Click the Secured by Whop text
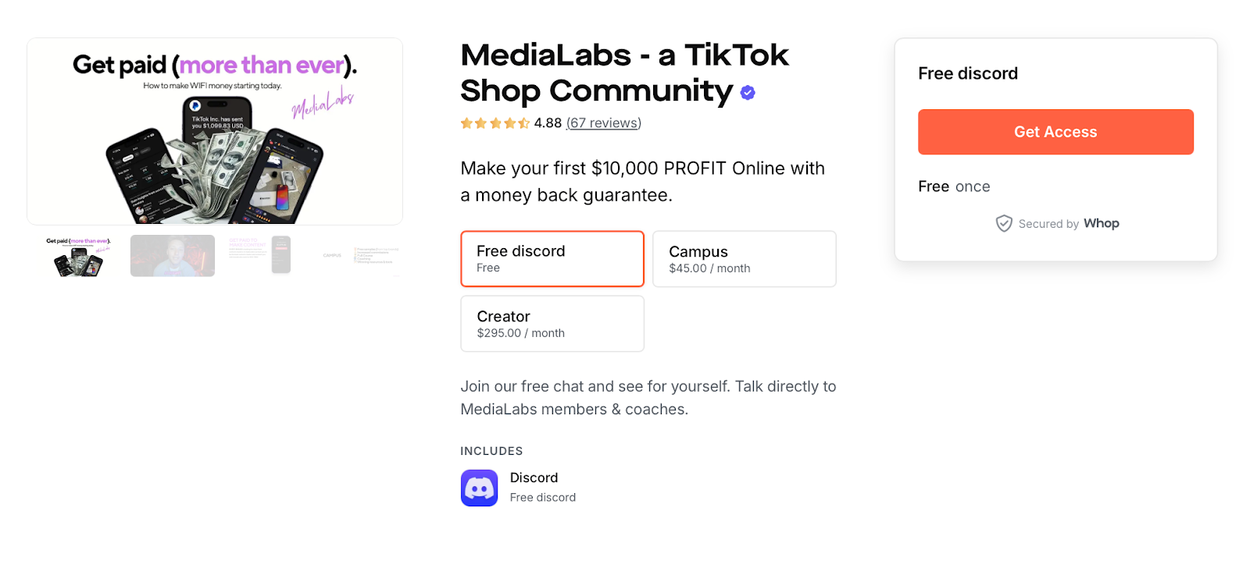 (1047, 223)
